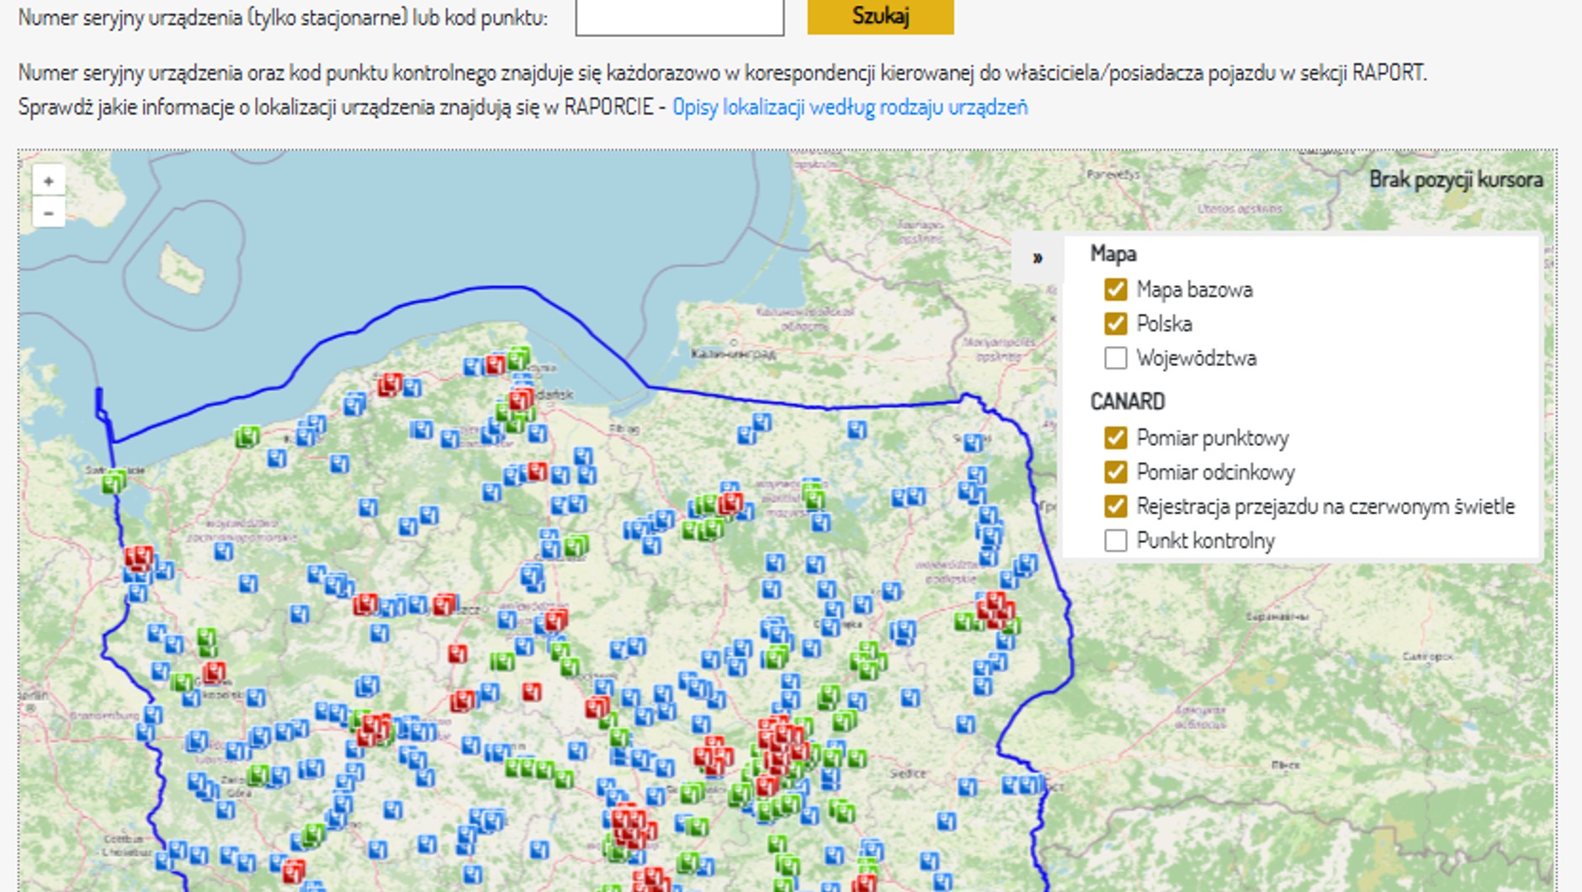Select lone blue marker between Elbląg and Suwałki
The height and width of the screenshot is (892, 1582).
(x=857, y=430)
